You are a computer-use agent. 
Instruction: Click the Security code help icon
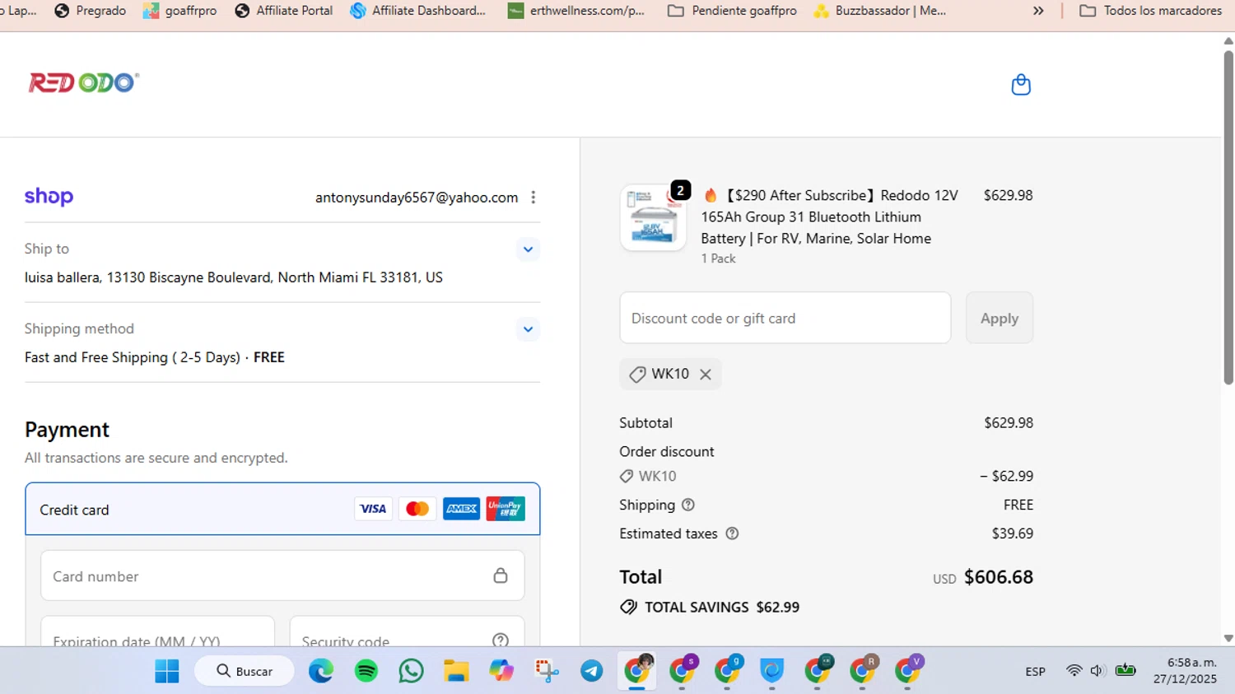tap(501, 640)
